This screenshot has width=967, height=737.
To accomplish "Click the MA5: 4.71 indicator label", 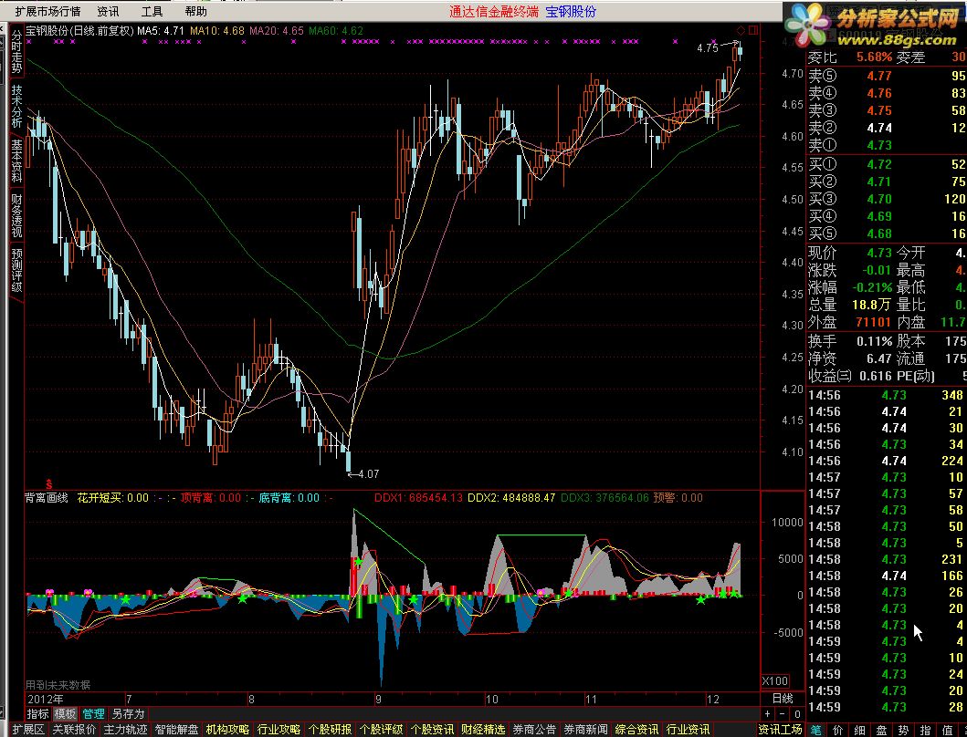I will point(161,30).
